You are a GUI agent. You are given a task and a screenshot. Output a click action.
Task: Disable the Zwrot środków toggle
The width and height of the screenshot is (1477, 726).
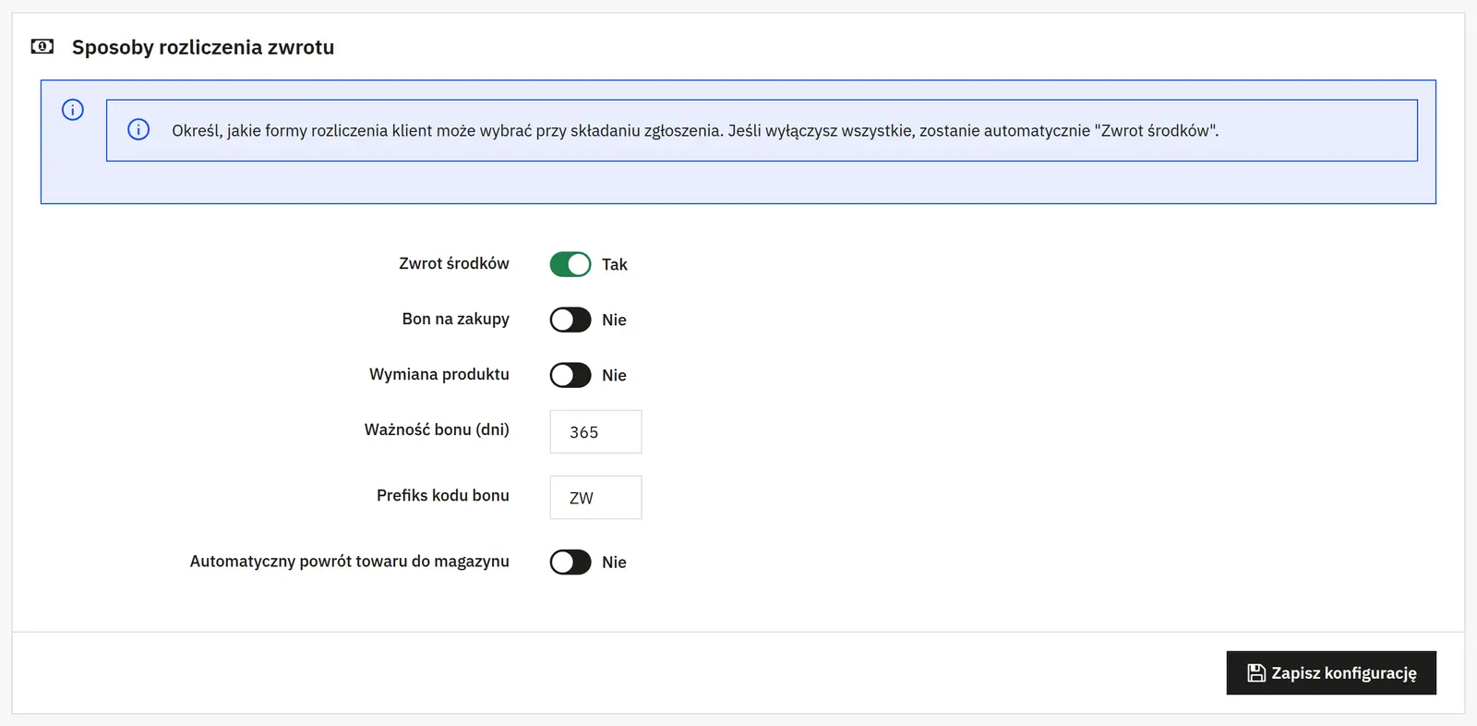coord(570,264)
